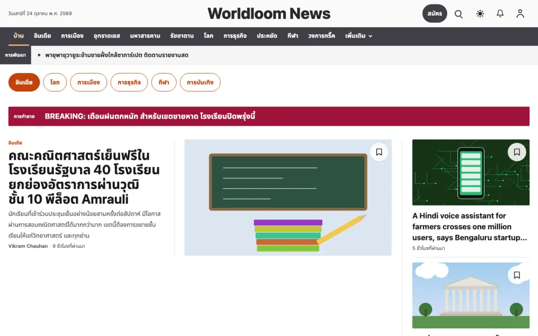Click the Amrauli article summary paragraph
538x336 pixels.
(x=85, y=224)
